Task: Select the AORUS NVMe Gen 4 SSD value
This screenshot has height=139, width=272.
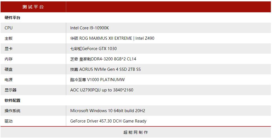Action: click(x=105, y=69)
